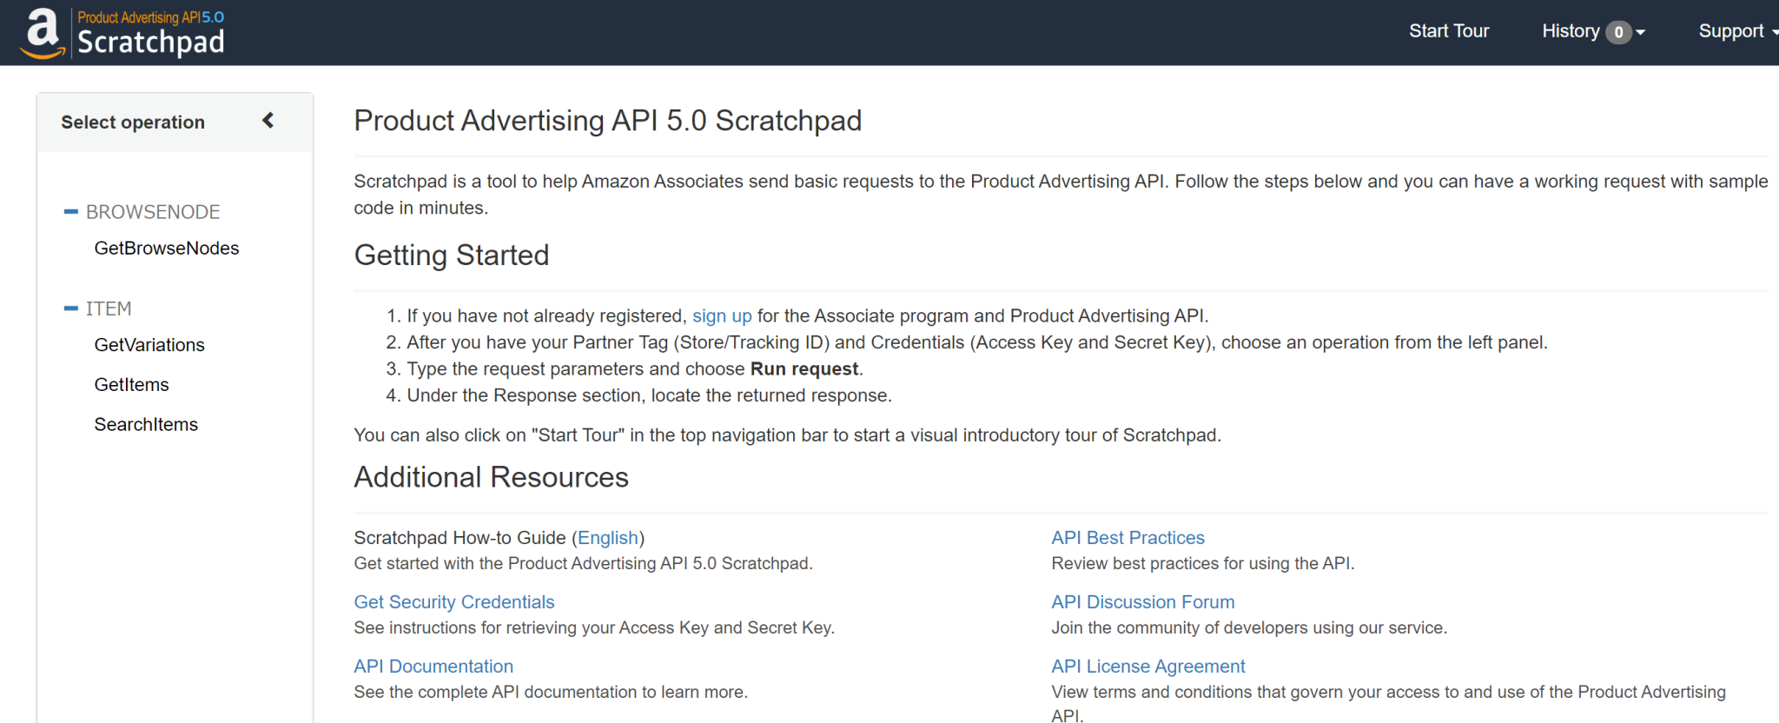The image size is (1779, 723).
Task: Click the Additional Resources heading
Action: tap(491, 477)
